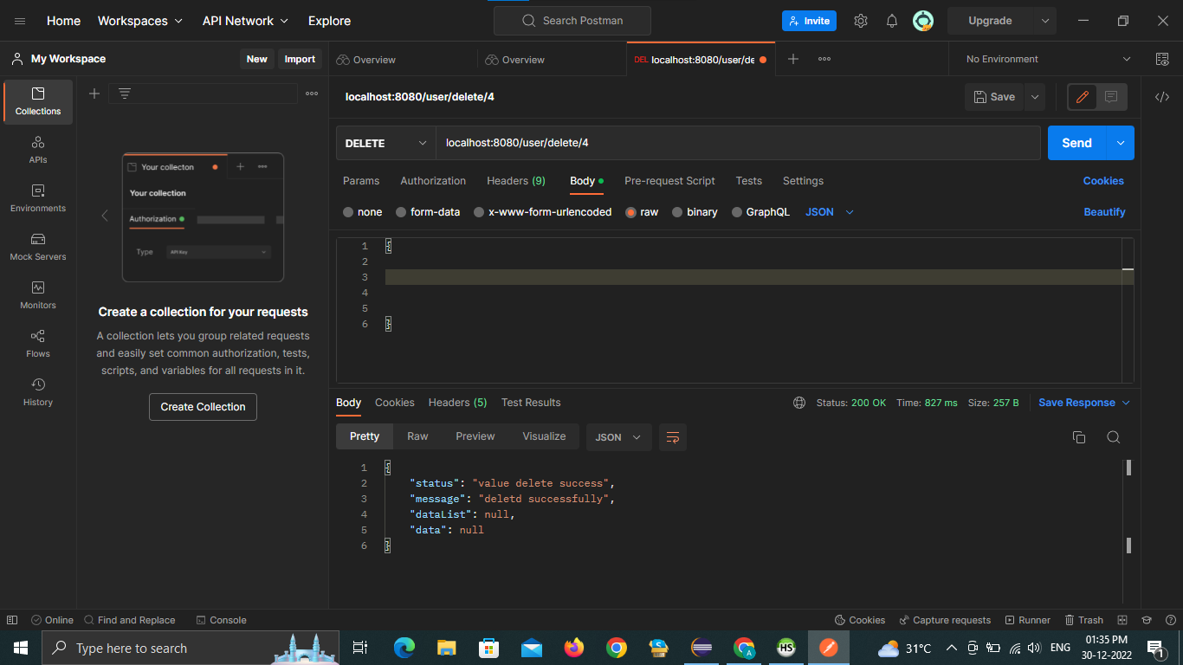This screenshot has width=1183, height=665.
Task: Click the request URL field
Action: (x=738, y=143)
